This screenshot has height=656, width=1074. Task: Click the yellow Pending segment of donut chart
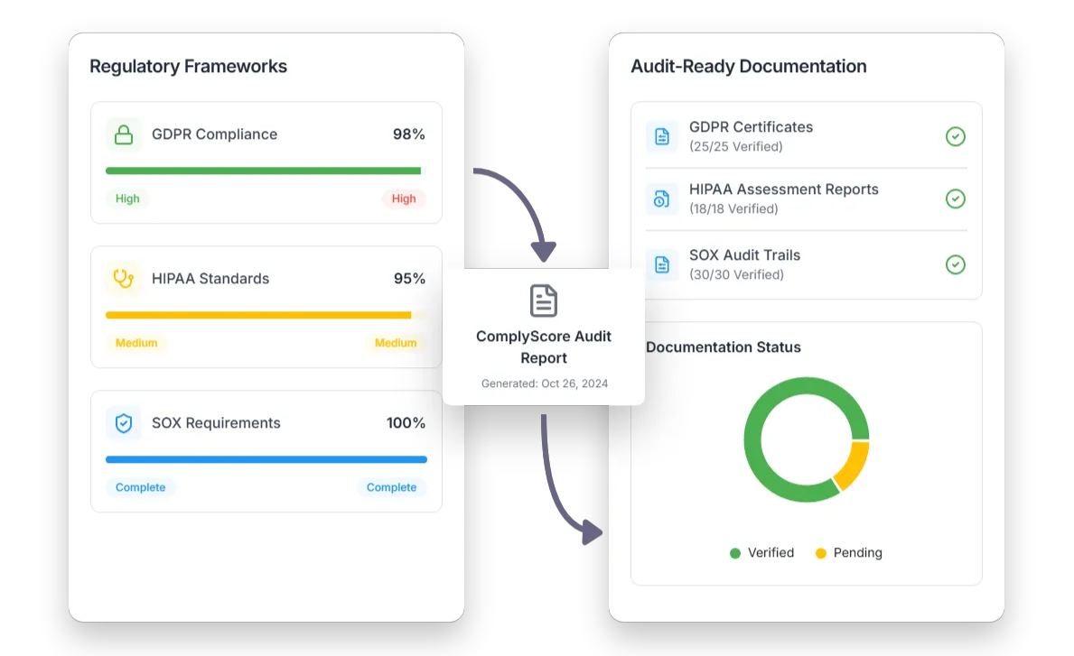pyautogui.click(x=854, y=465)
